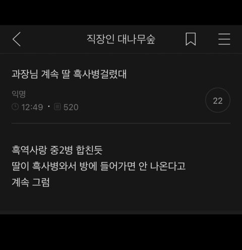Select the last body line 계속 그럼
242x250 pixels.
coord(31,182)
